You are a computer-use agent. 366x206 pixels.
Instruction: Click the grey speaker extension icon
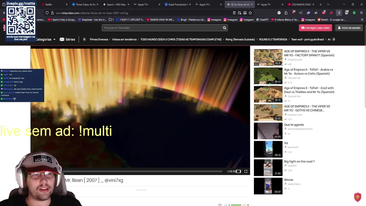click(301, 13)
